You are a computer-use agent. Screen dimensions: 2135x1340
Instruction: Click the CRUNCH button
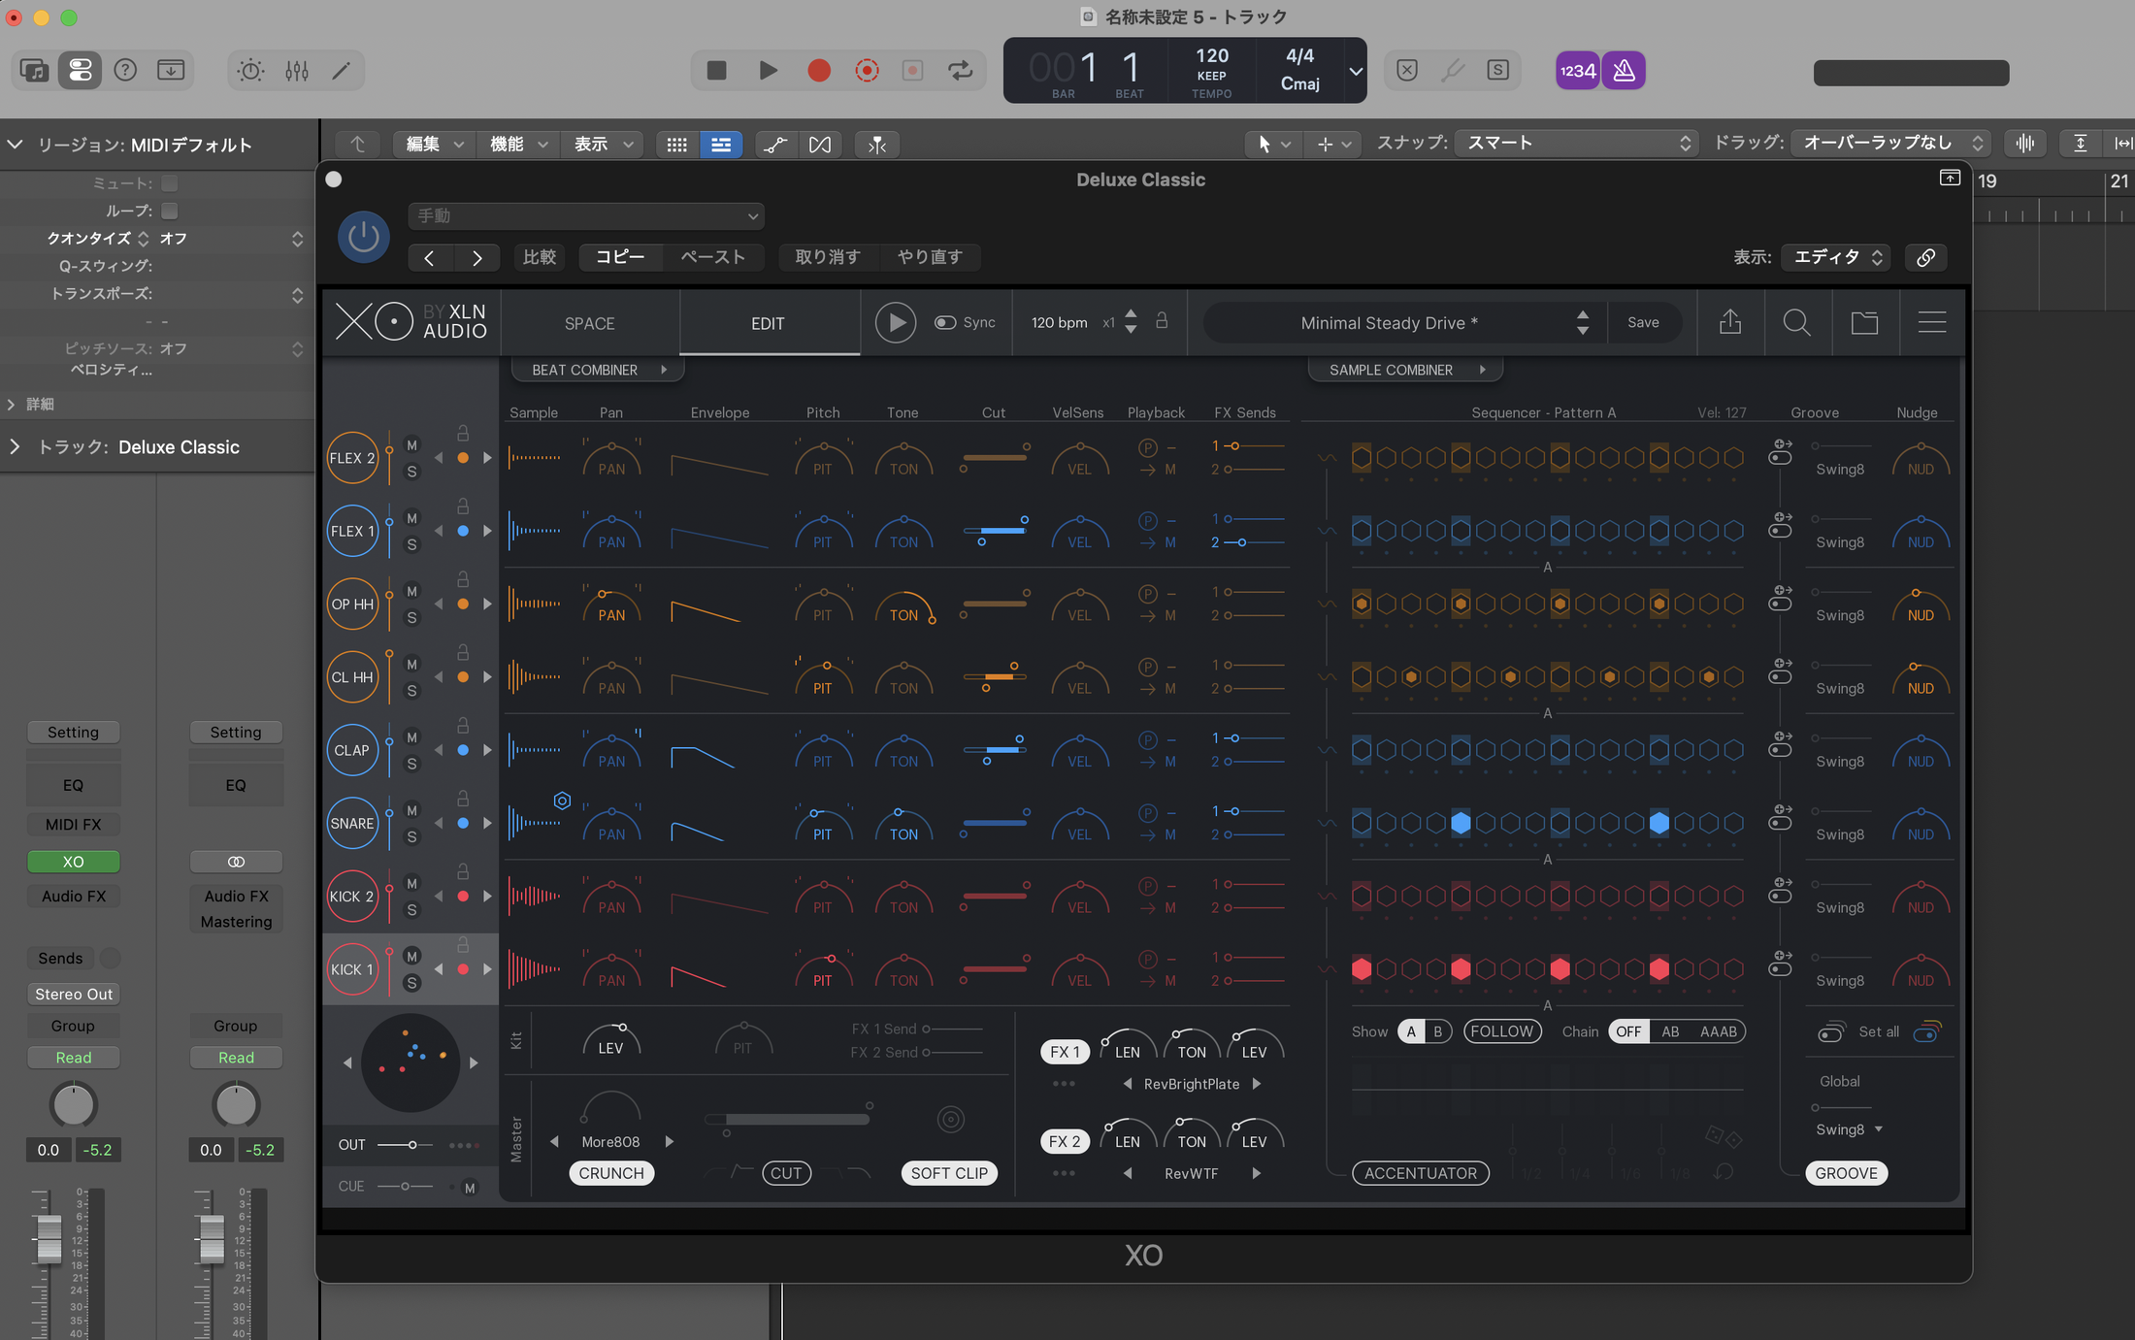point(611,1173)
